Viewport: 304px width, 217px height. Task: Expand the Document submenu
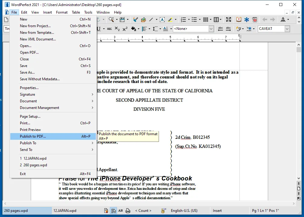click(x=53, y=101)
